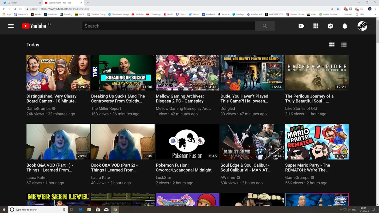This screenshot has width=379, height=213.
Task: Open the Like Stories of Old channel
Action: (x=301, y=108)
